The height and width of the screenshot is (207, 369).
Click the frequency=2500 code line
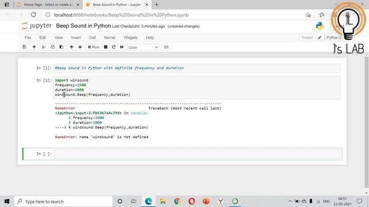tap(70, 85)
